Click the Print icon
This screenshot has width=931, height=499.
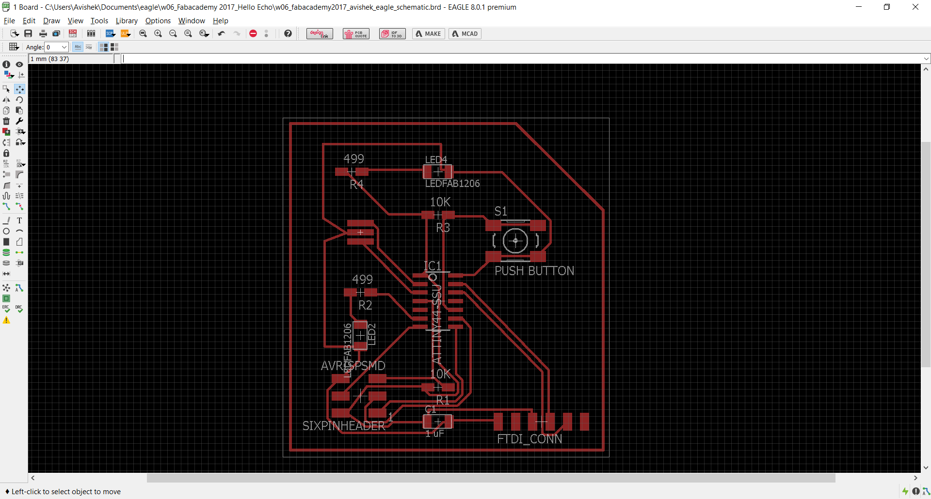[43, 33]
